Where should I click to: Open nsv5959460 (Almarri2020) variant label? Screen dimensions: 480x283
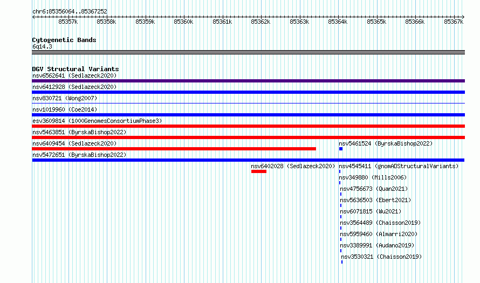(379, 234)
